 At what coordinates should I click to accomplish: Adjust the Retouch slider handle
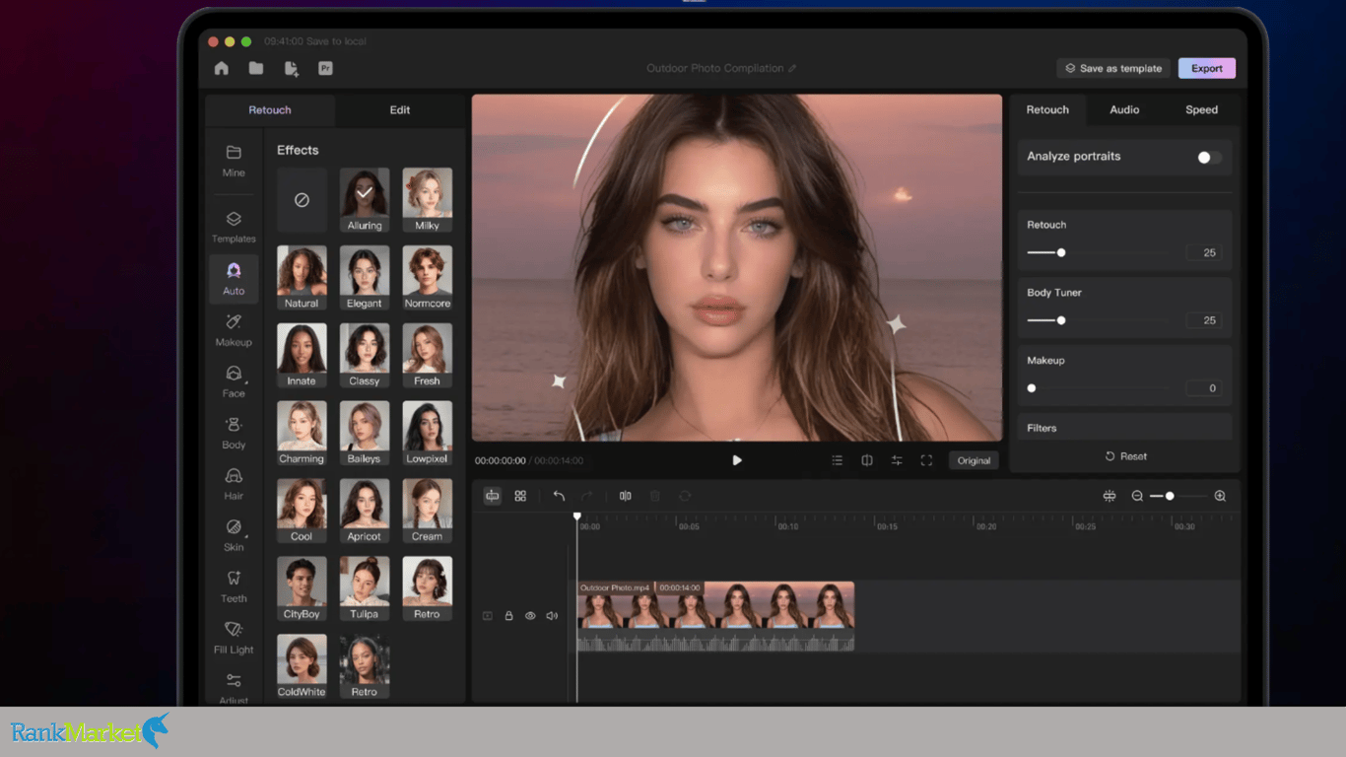click(x=1061, y=253)
